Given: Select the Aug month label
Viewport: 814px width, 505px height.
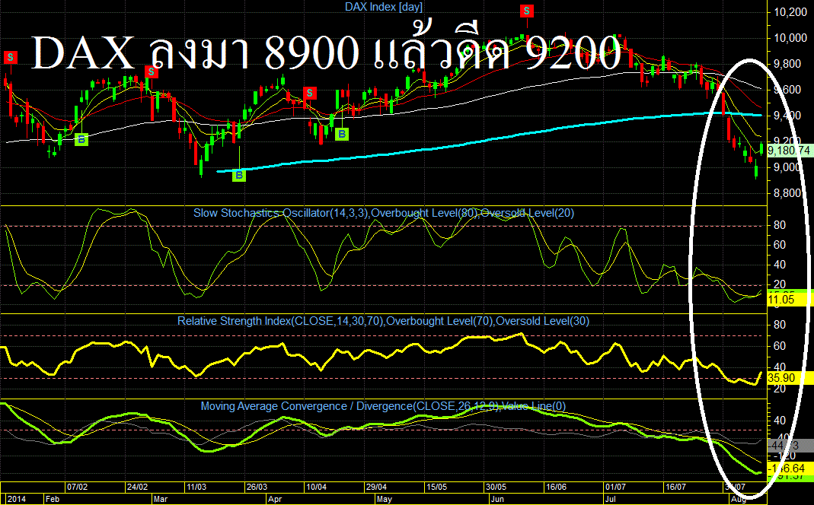Looking at the screenshot, I should [x=739, y=499].
